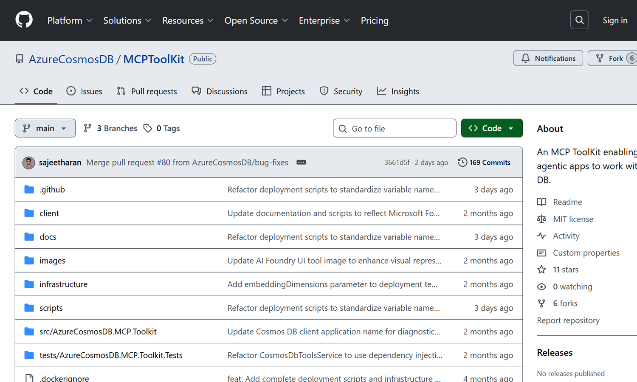637x382 pixels.
Task: Open 0 Tags link
Action: pos(162,128)
